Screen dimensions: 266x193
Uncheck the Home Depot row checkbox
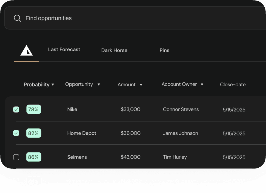[16, 133]
